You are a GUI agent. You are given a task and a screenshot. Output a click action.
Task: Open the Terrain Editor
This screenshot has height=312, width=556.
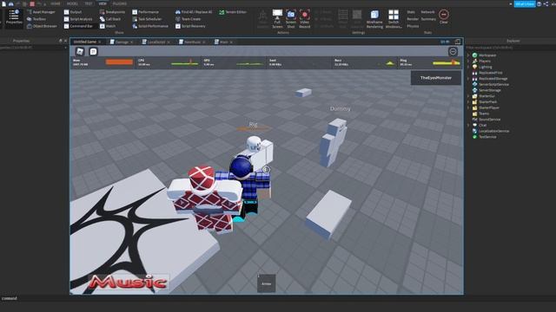point(233,12)
